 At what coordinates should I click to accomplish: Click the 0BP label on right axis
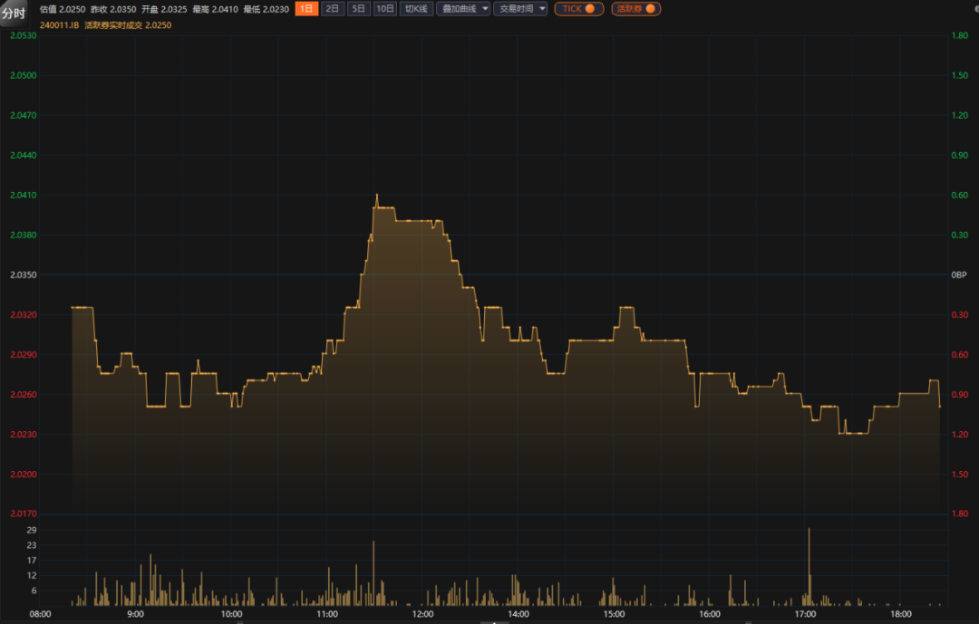[x=959, y=274]
